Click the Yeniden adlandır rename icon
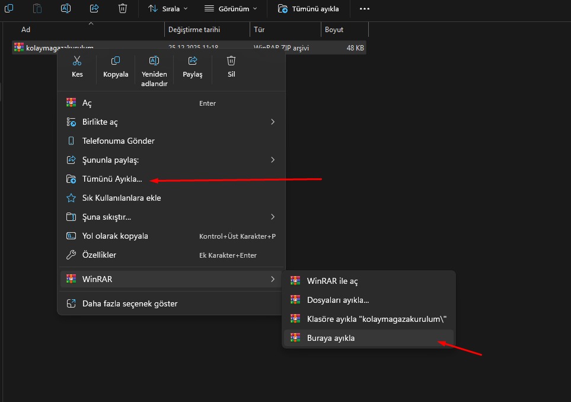This screenshot has height=402, width=571. coord(154,61)
